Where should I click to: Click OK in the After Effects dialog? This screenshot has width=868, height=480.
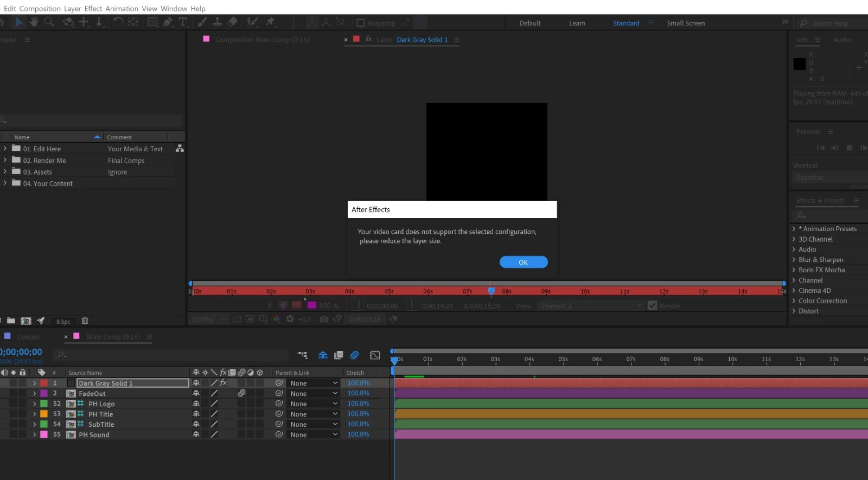tap(524, 262)
